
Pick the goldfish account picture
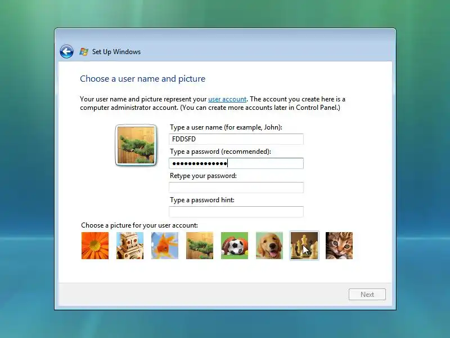coord(165,246)
